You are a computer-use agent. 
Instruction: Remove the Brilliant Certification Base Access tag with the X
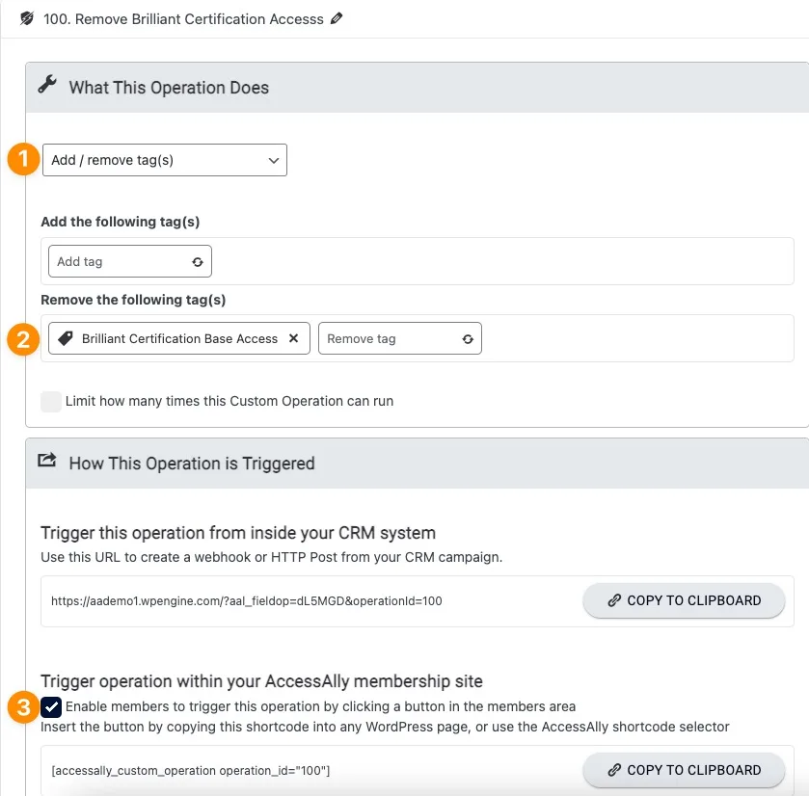pos(293,338)
